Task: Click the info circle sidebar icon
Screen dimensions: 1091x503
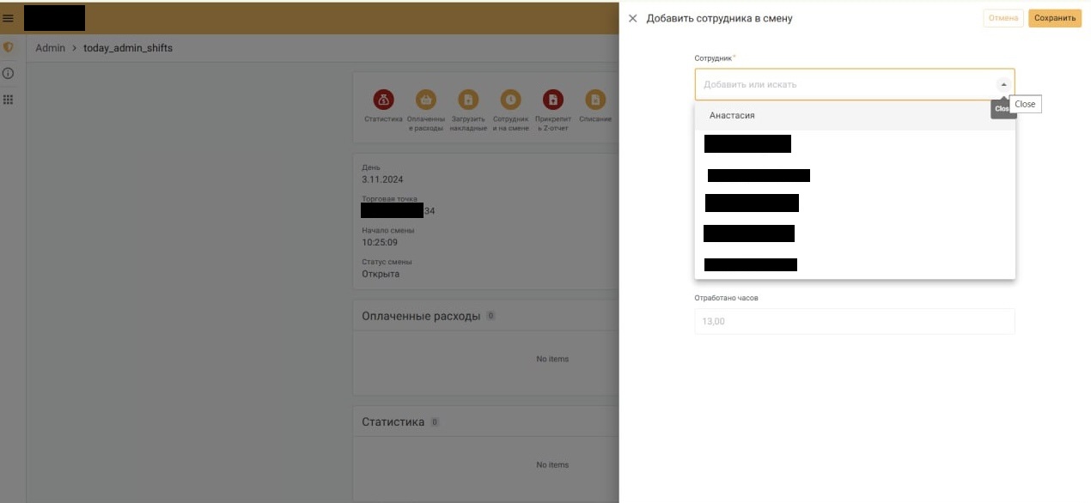Action: tap(9, 74)
